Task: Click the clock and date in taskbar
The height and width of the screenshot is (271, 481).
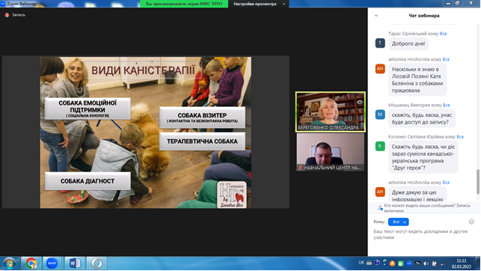Action: tap(461, 264)
